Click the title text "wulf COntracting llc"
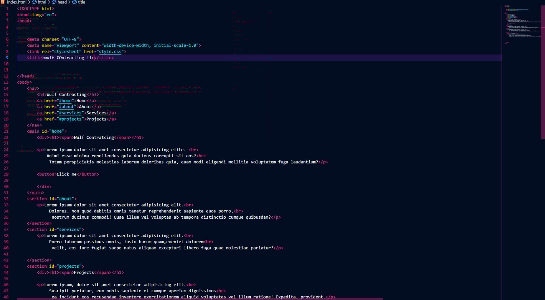Image resolution: width=545 pixels, height=300 pixels. [69, 58]
